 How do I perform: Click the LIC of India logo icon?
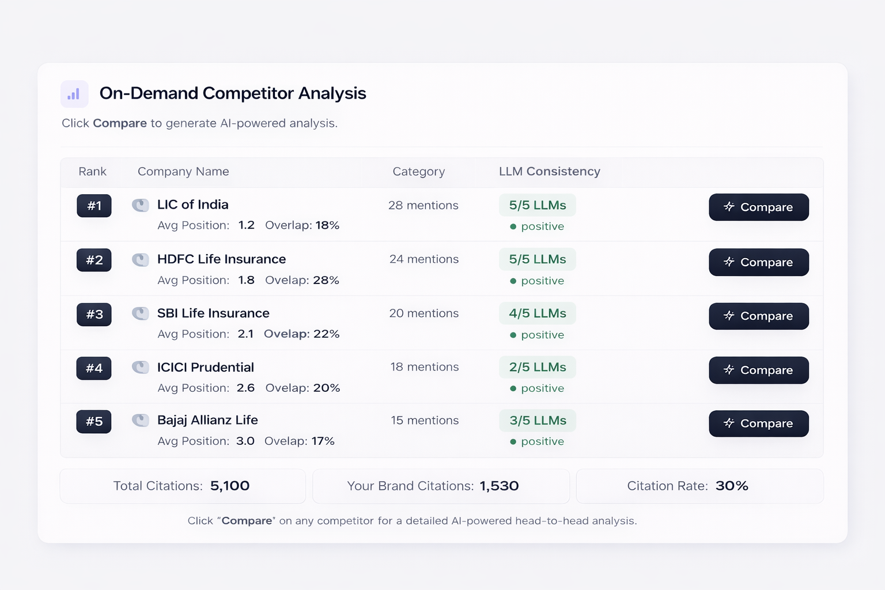point(140,205)
